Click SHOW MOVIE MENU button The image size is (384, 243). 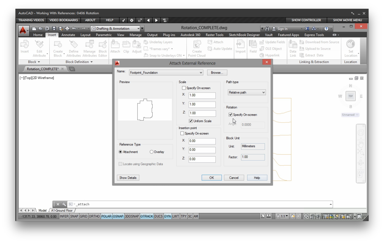[x=347, y=20]
